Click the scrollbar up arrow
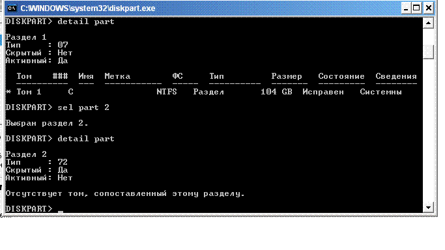445x250 pixels. point(428,23)
